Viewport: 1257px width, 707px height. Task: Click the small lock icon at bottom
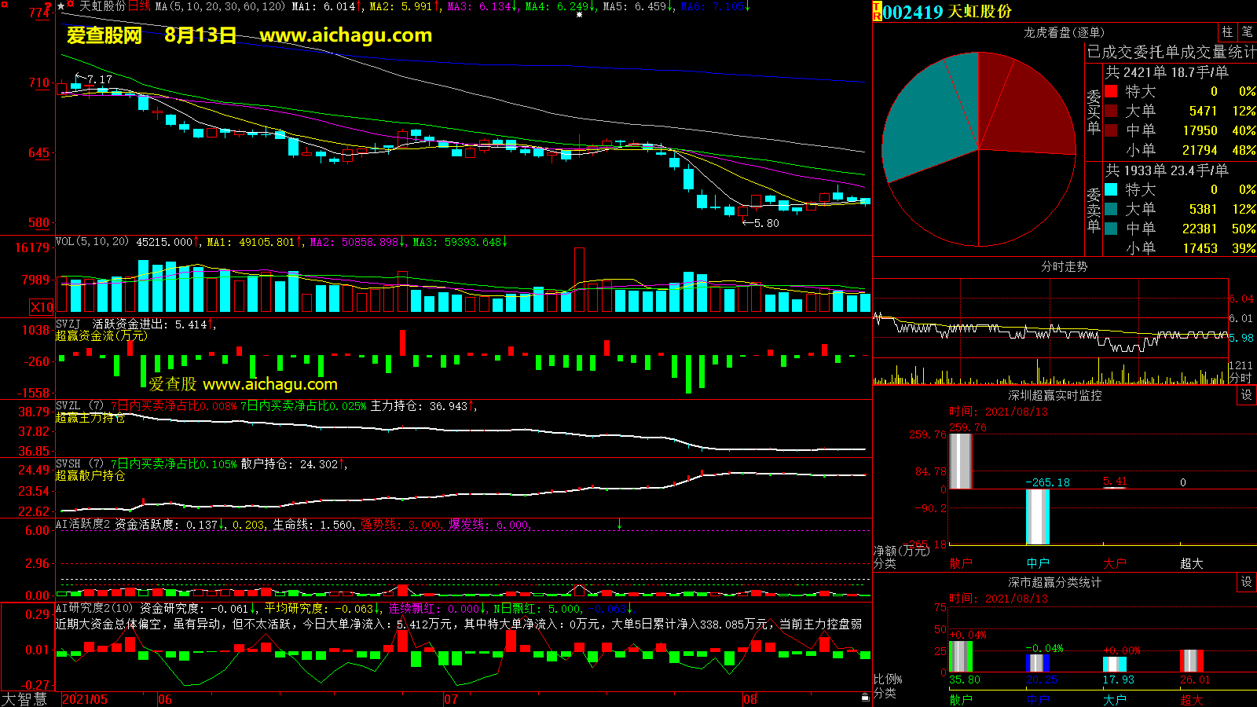point(865,697)
